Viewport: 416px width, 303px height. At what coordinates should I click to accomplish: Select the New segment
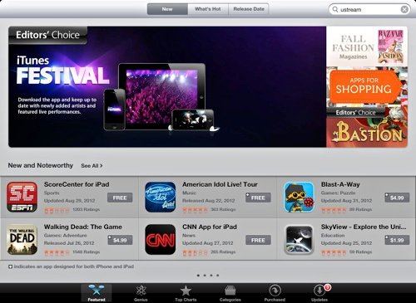(167, 9)
